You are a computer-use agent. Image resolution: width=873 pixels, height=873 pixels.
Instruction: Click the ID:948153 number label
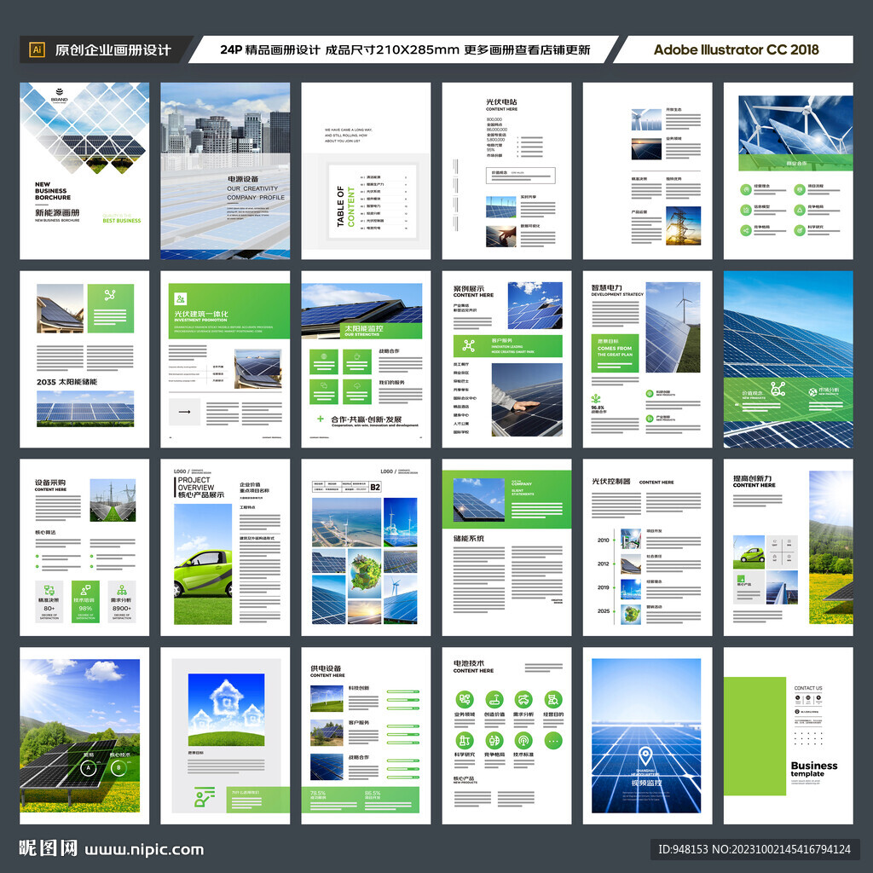click(x=683, y=849)
